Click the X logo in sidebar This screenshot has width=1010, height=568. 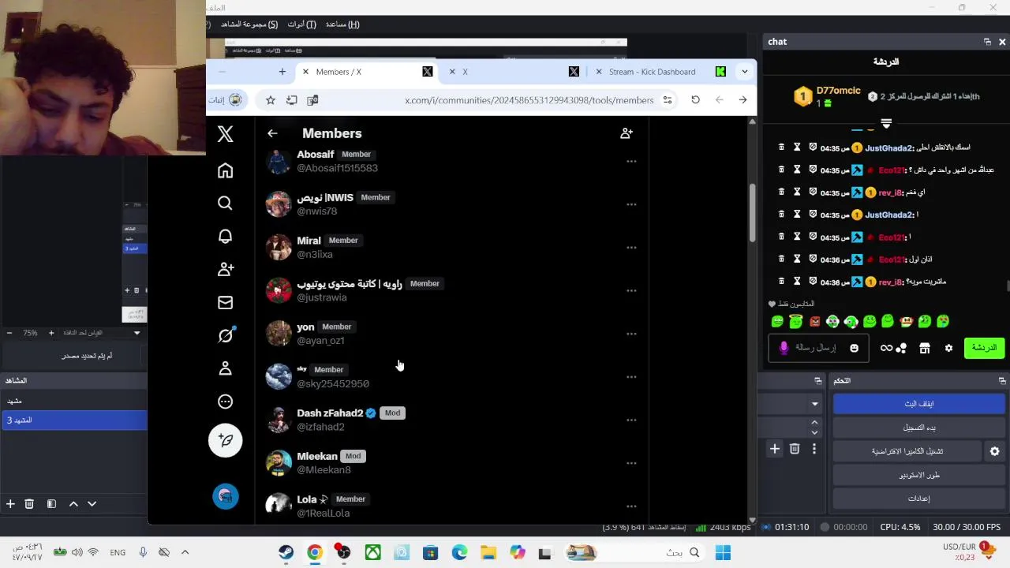tap(226, 134)
